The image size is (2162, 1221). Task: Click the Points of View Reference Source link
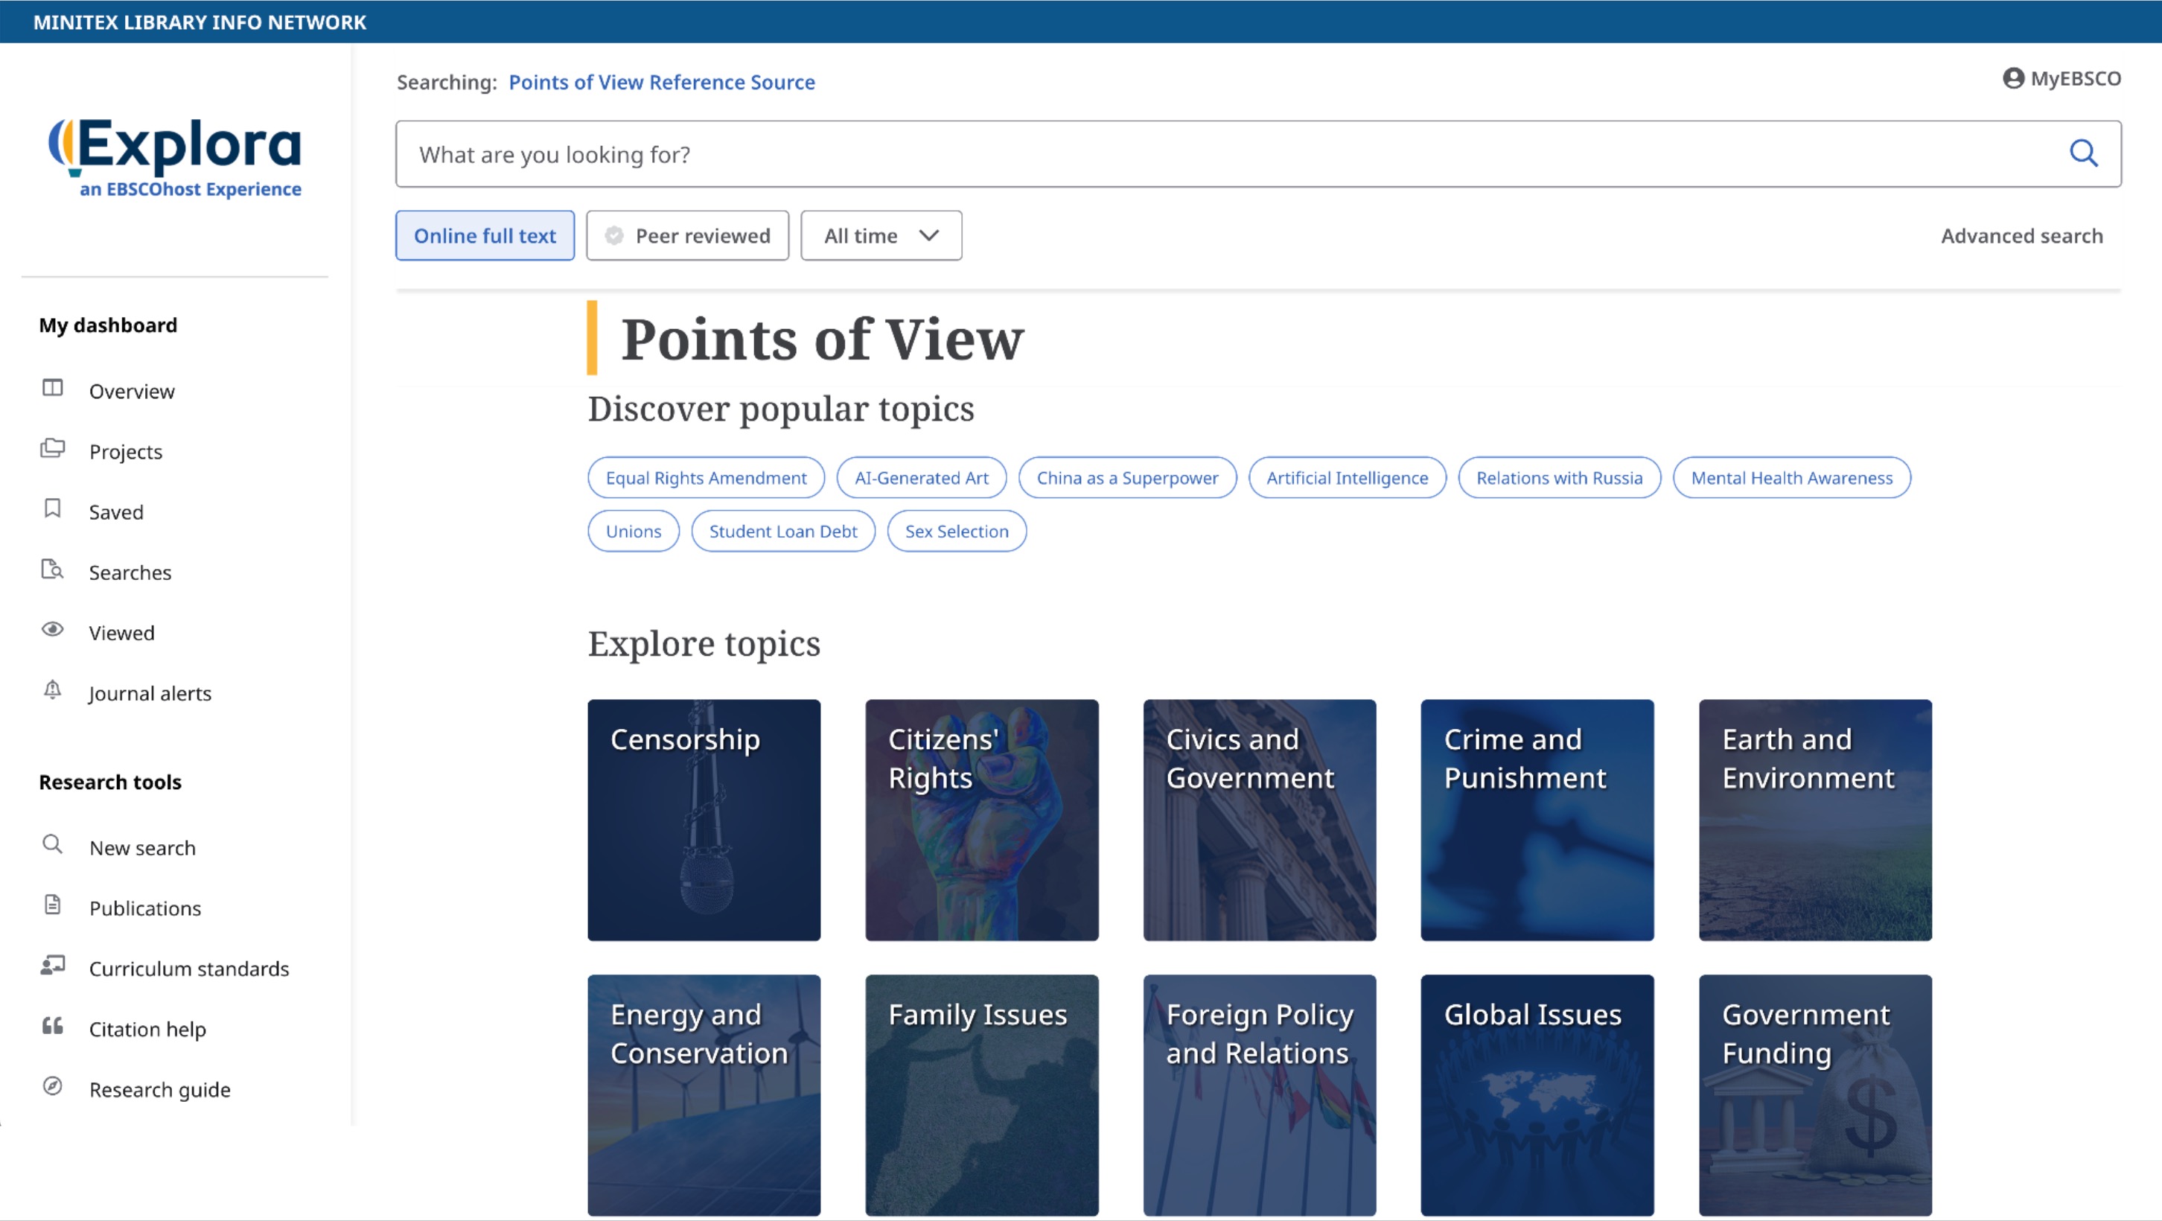[x=661, y=82]
